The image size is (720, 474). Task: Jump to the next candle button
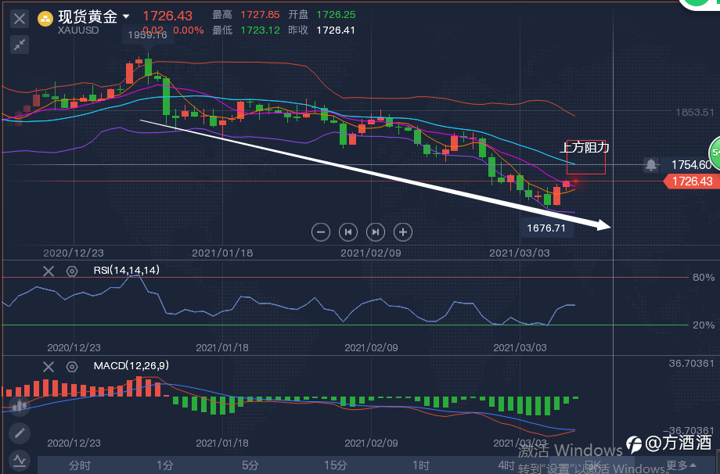[x=376, y=232]
